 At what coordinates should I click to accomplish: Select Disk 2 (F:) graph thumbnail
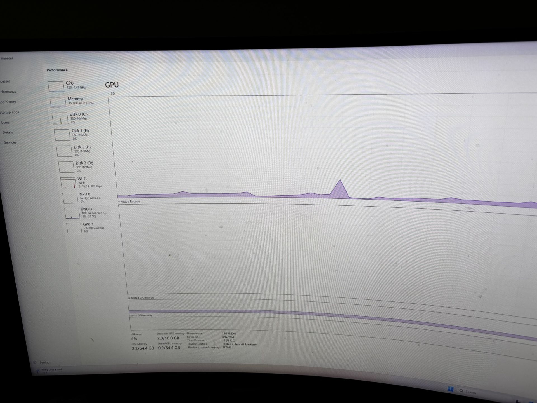[x=64, y=151]
